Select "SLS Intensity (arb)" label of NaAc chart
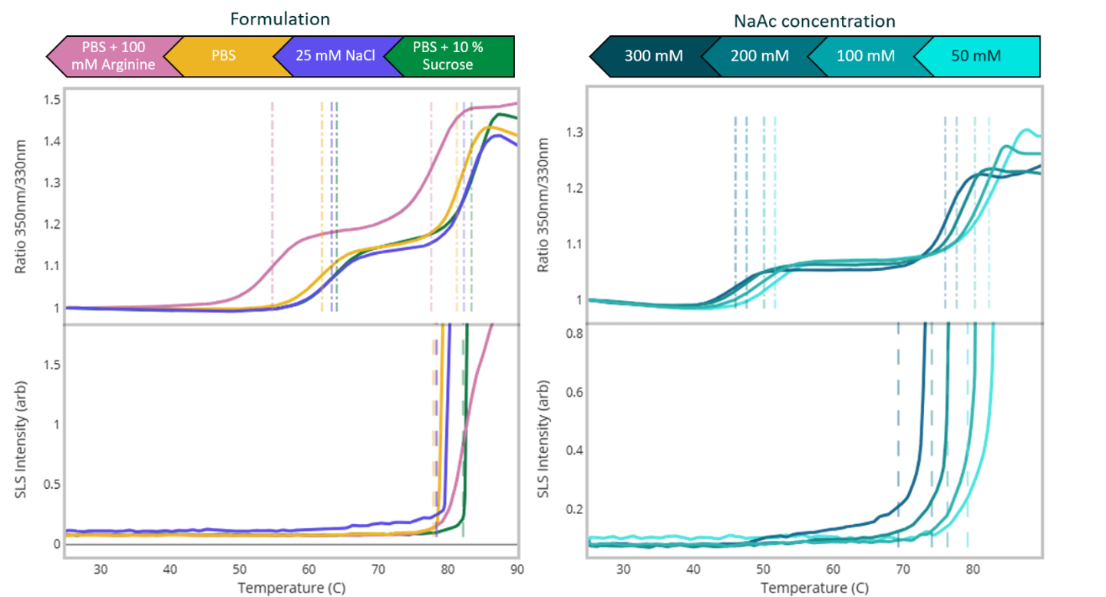This screenshot has width=1106, height=597. [x=545, y=440]
